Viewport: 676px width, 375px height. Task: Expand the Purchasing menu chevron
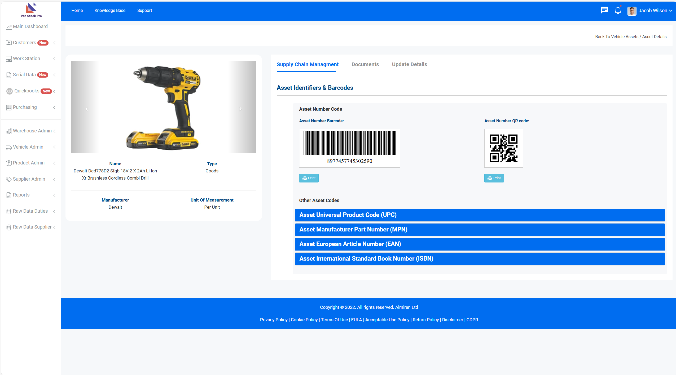pos(54,108)
